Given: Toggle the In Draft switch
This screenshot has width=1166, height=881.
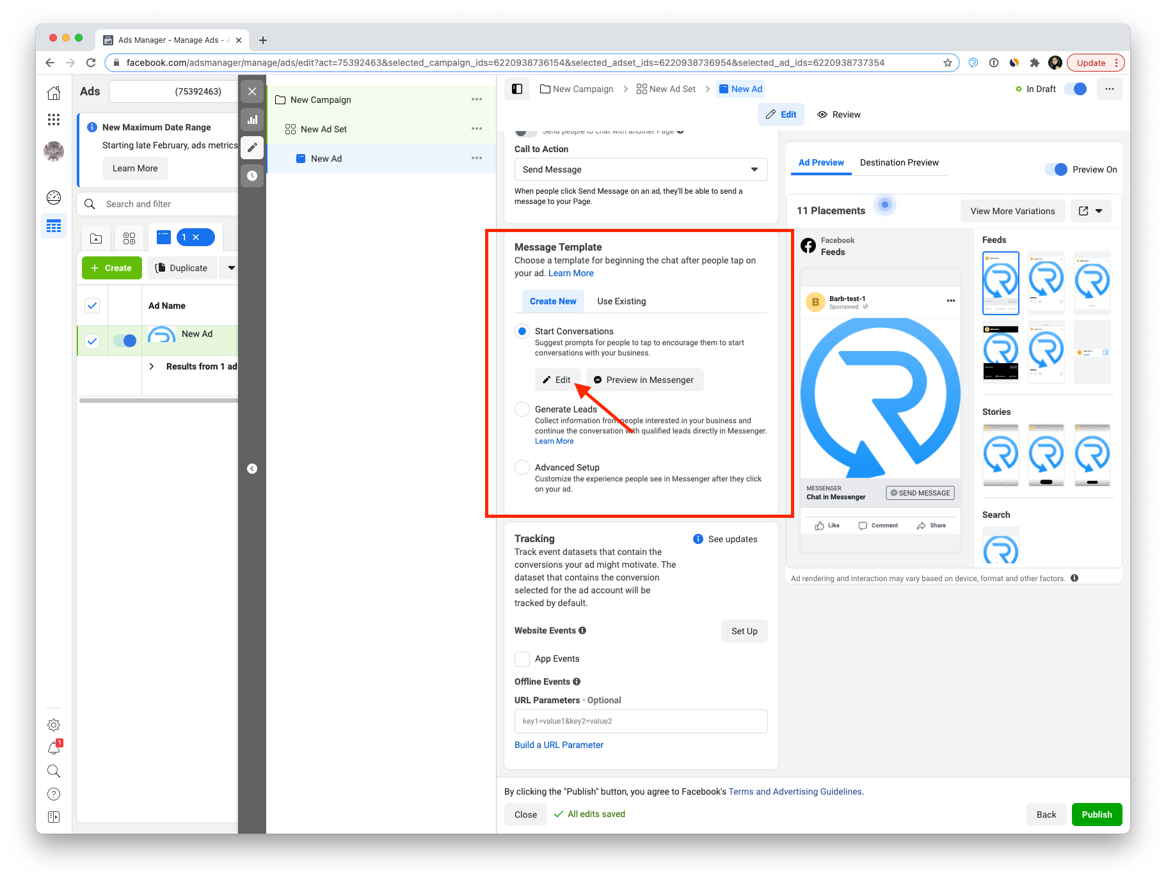Looking at the screenshot, I should click(x=1075, y=89).
